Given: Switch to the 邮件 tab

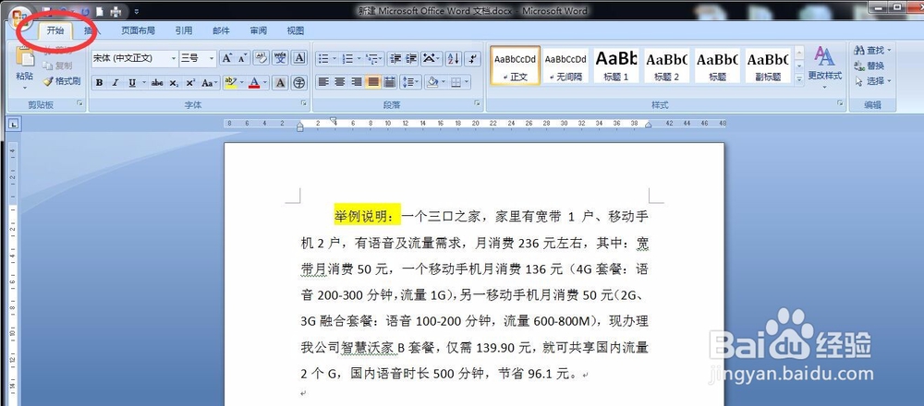Looking at the screenshot, I should pos(221,30).
